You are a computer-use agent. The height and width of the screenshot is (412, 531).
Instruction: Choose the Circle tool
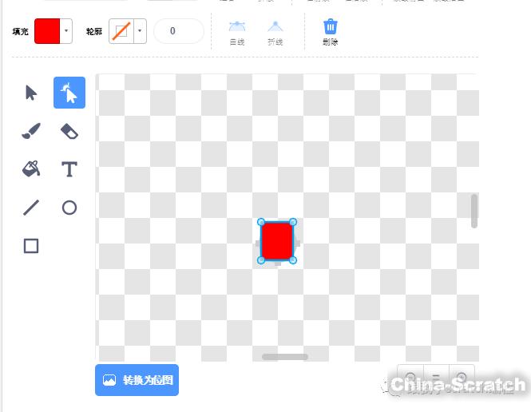point(69,208)
